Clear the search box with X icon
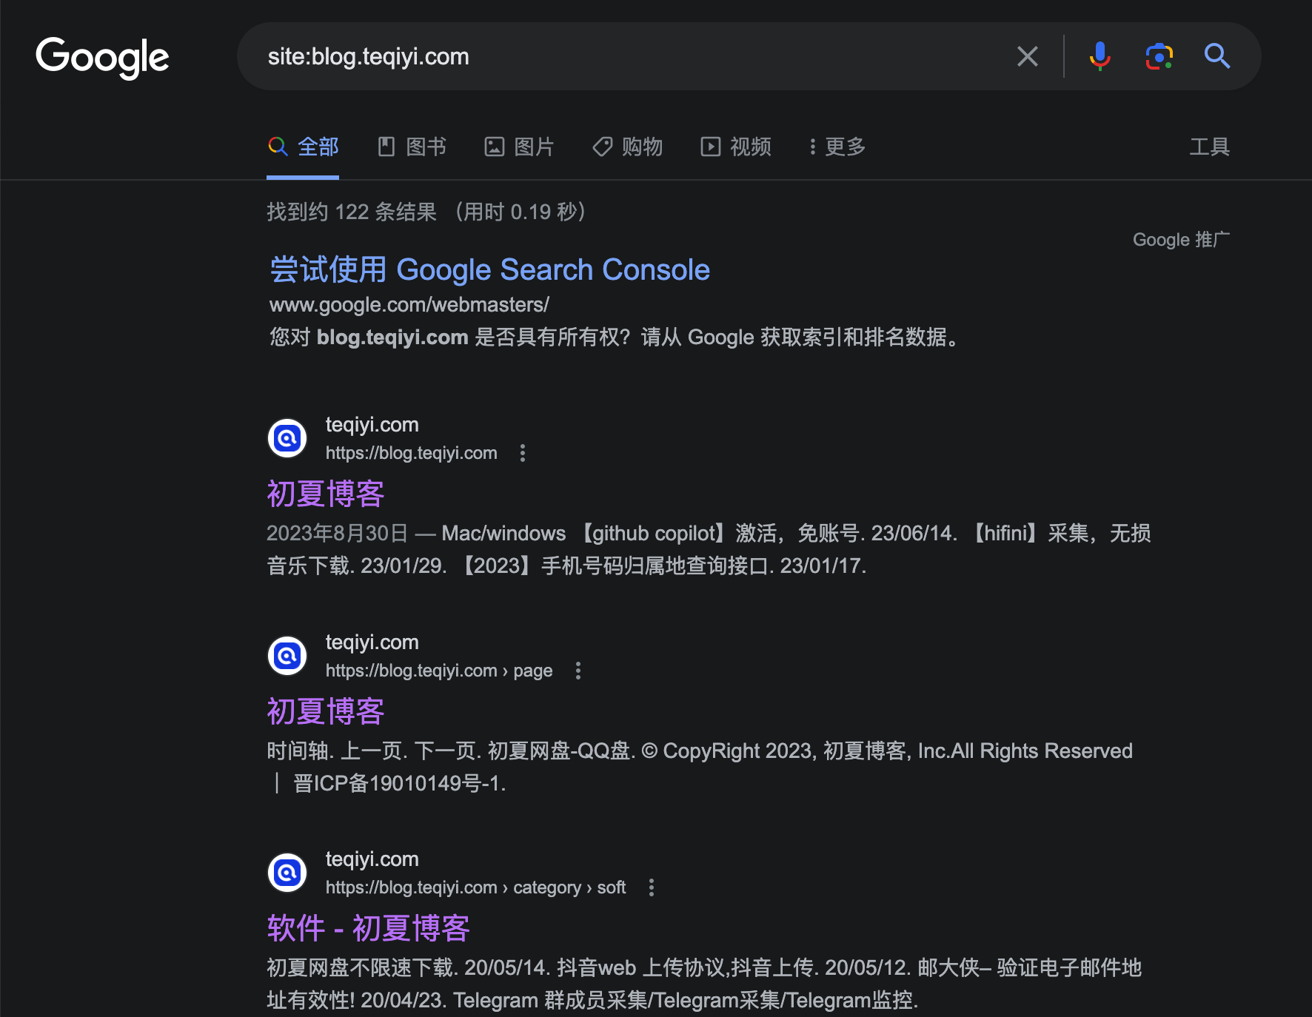 tap(1027, 56)
